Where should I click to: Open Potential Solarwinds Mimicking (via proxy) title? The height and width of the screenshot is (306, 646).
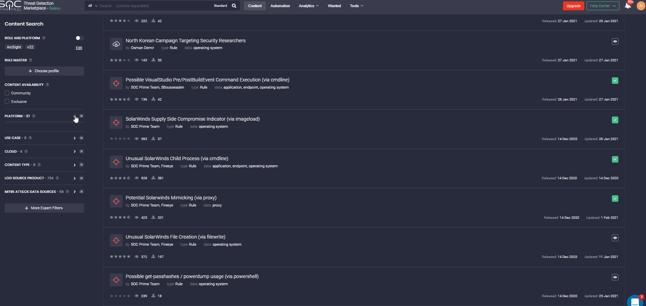tap(171, 198)
